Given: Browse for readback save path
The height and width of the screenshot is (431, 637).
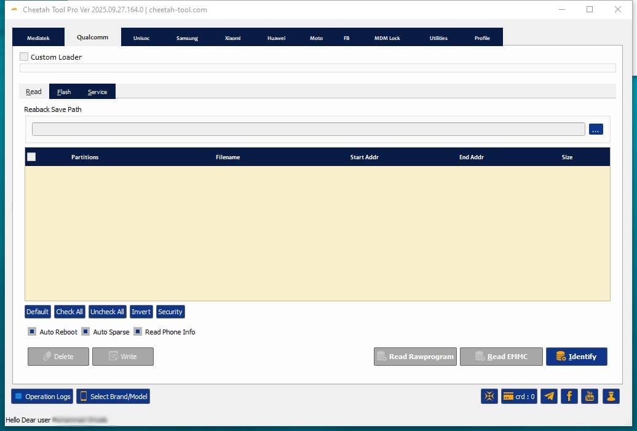Looking at the screenshot, I should coord(596,130).
